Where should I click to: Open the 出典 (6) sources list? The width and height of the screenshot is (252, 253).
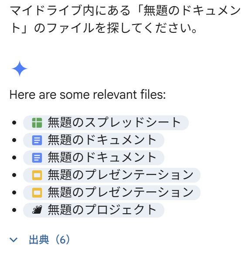pos(49,239)
